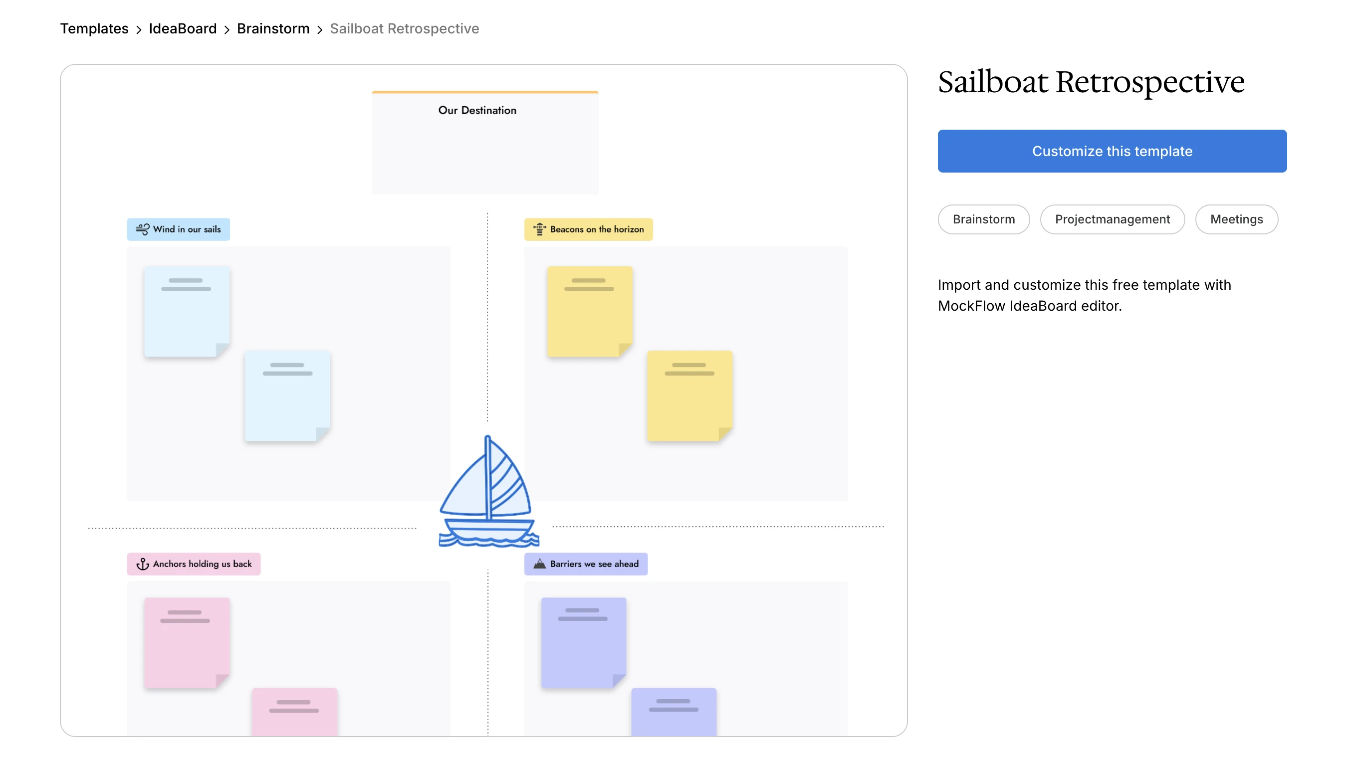Click the wind icon in the sails label
Image resolution: width=1345 pixels, height=779 pixels.
tap(143, 229)
